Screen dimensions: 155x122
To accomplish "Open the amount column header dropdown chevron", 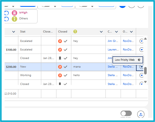I will [13, 32].
